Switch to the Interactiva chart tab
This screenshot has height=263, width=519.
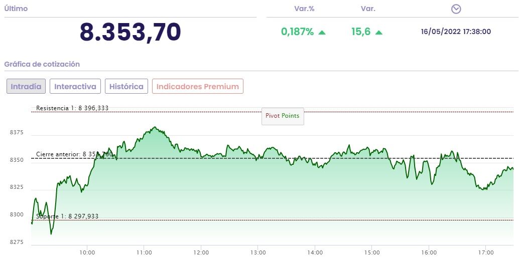coord(75,86)
